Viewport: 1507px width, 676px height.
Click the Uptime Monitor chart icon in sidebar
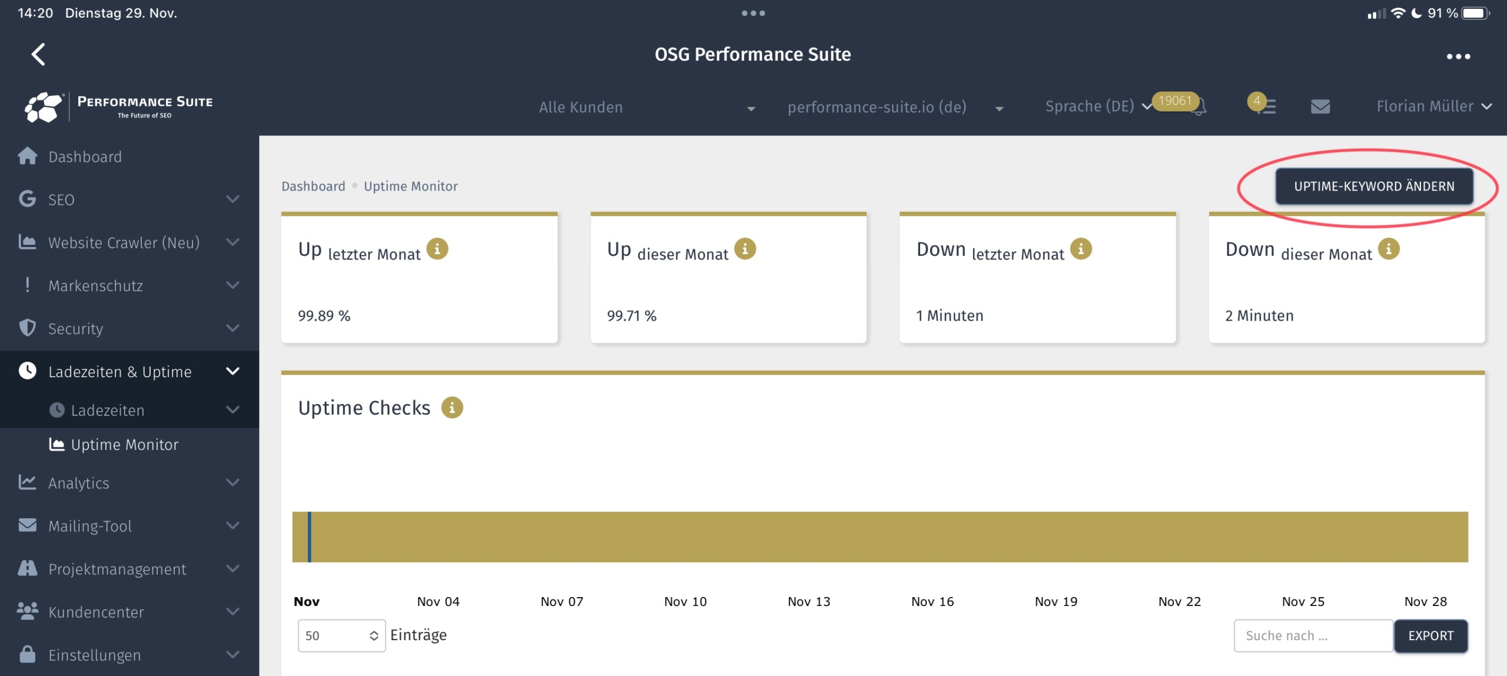pyautogui.click(x=57, y=444)
